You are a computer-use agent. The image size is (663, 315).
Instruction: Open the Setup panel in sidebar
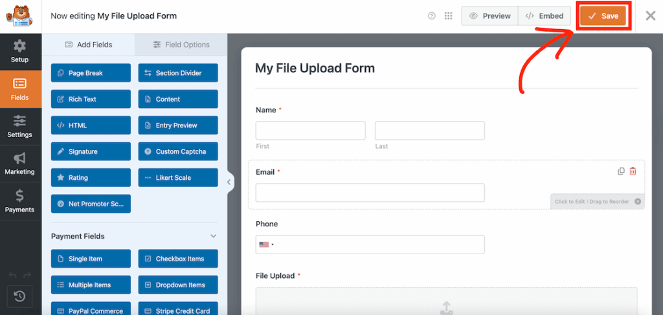(x=20, y=52)
